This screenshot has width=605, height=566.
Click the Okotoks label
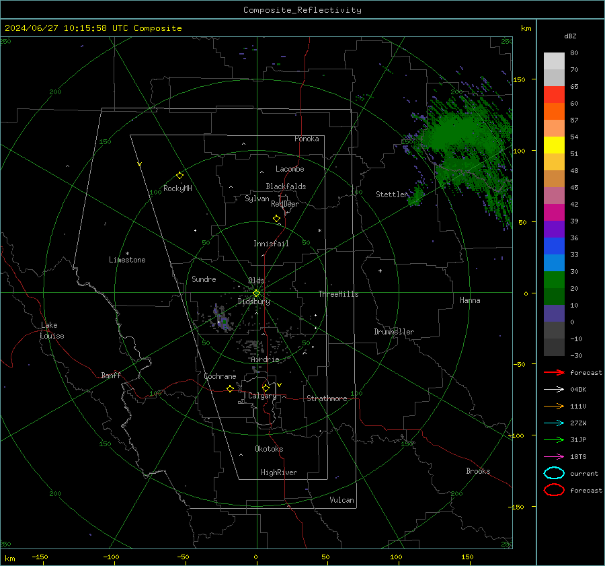[269, 449]
